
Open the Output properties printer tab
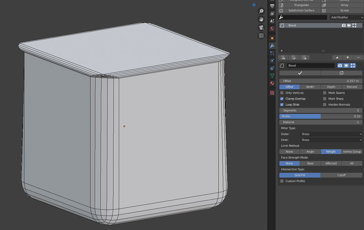272,6
